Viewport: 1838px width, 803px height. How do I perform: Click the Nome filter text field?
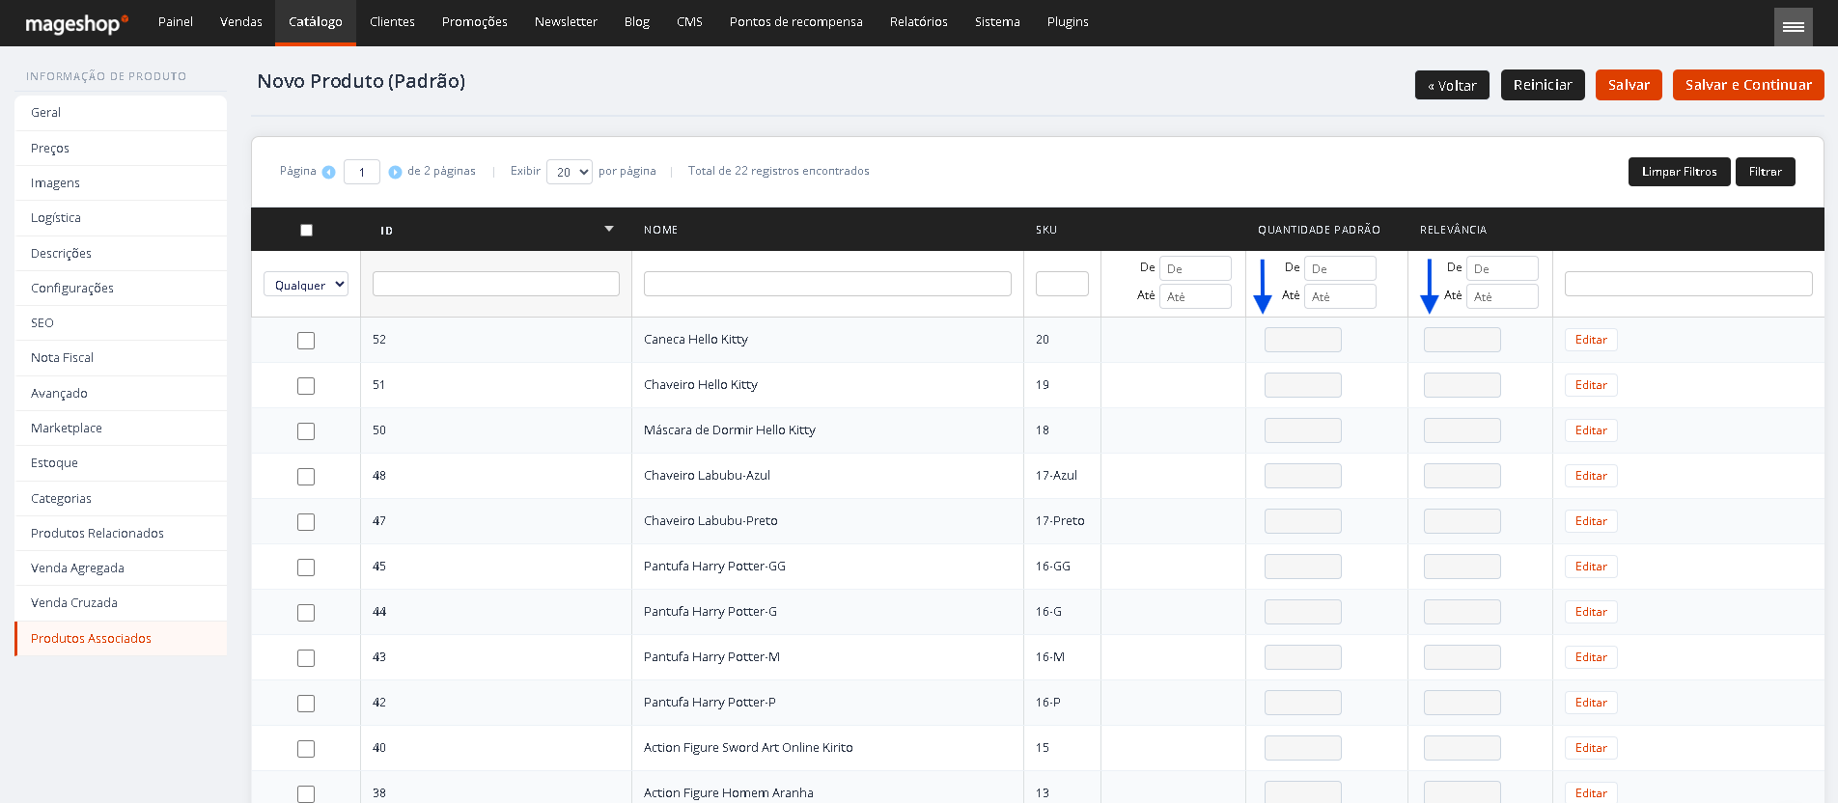pyautogui.click(x=827, y=284)
